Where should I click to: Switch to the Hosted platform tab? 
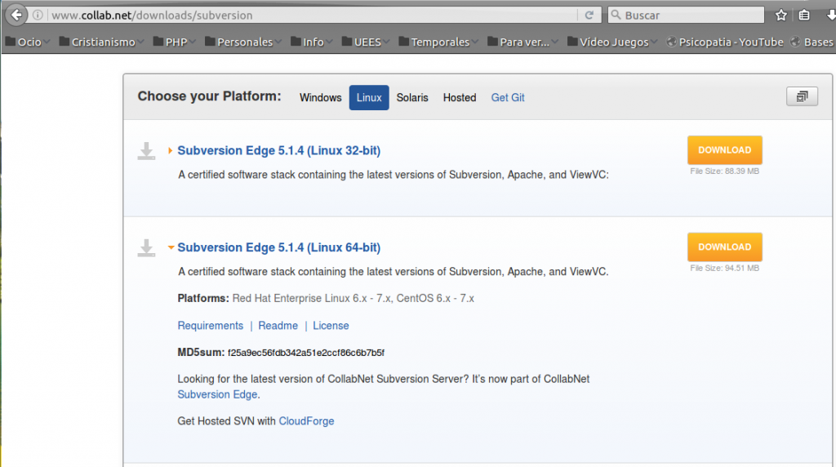[x=460, y=97]
